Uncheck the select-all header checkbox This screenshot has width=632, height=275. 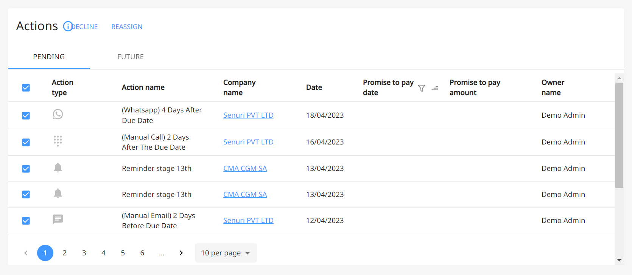pyautogui.click(x=26, y=88)
